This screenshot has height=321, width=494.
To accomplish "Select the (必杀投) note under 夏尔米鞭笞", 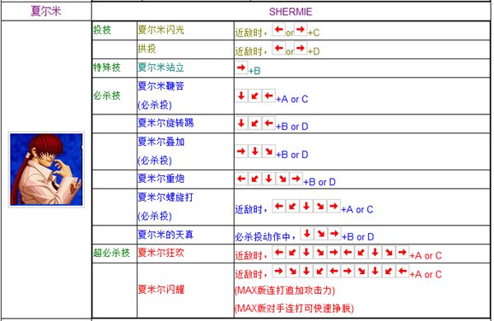I will coord(155,105).
